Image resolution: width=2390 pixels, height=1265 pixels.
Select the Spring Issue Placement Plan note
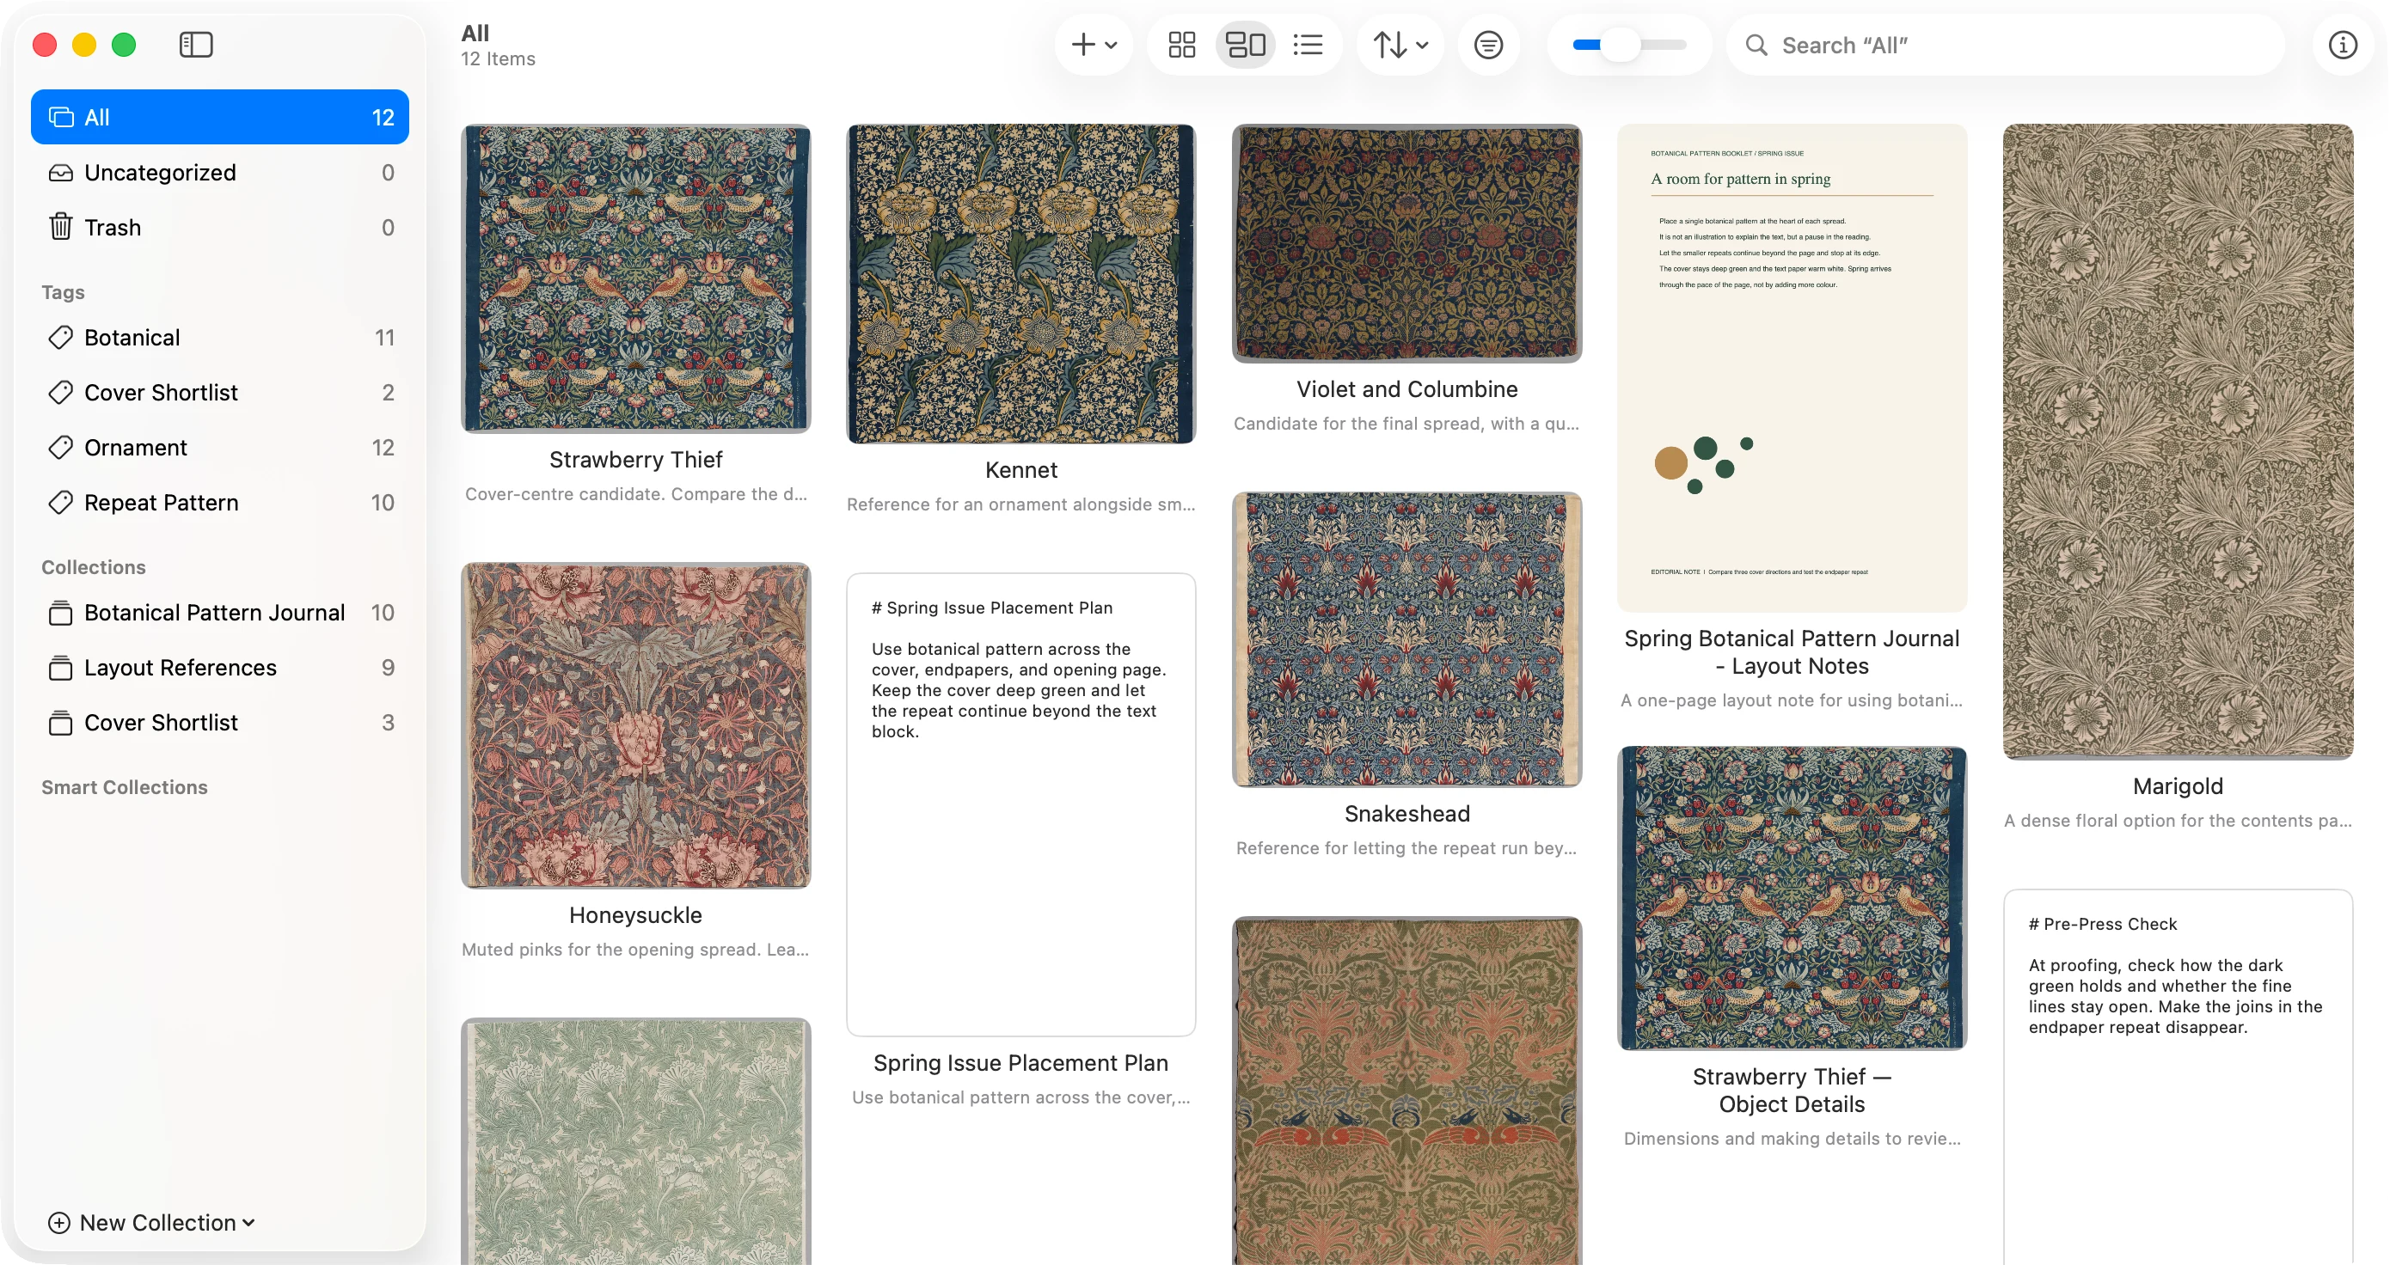pos(1020,804)
